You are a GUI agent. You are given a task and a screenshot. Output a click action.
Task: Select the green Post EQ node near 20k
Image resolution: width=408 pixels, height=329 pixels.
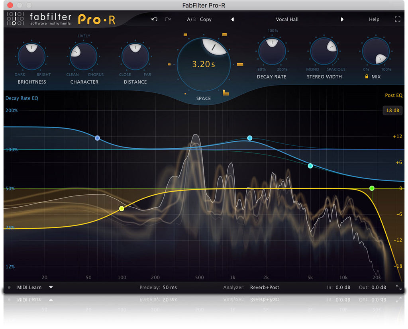(372, 188)
